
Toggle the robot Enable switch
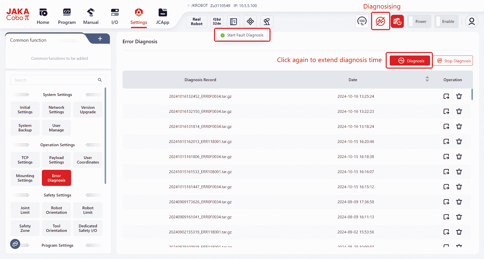(446, 22)
